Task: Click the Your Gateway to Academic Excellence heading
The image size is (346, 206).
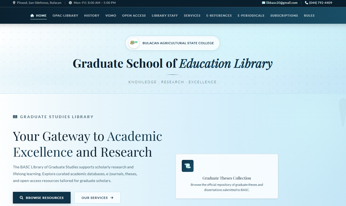Action: 88,144
